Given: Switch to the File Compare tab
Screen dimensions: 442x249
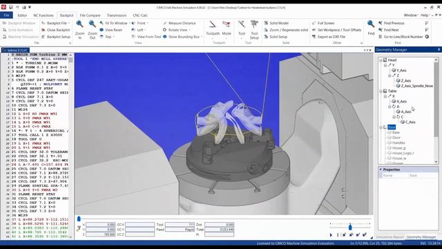Looking at the screenshot, I should pos(90,15).
